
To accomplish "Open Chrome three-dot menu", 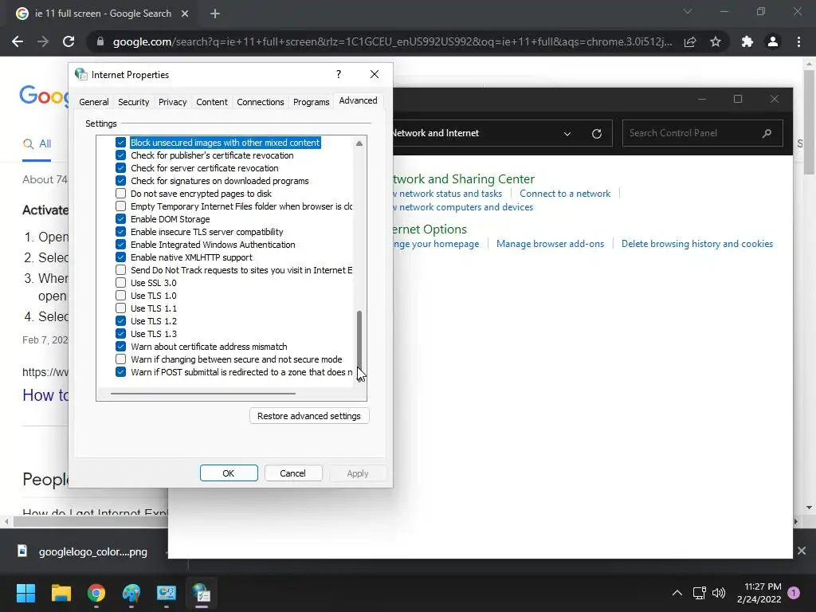I will [798, 41].
